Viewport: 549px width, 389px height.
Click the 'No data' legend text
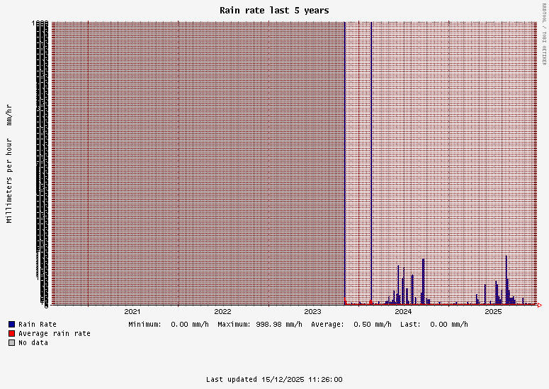tap(33, 342)
